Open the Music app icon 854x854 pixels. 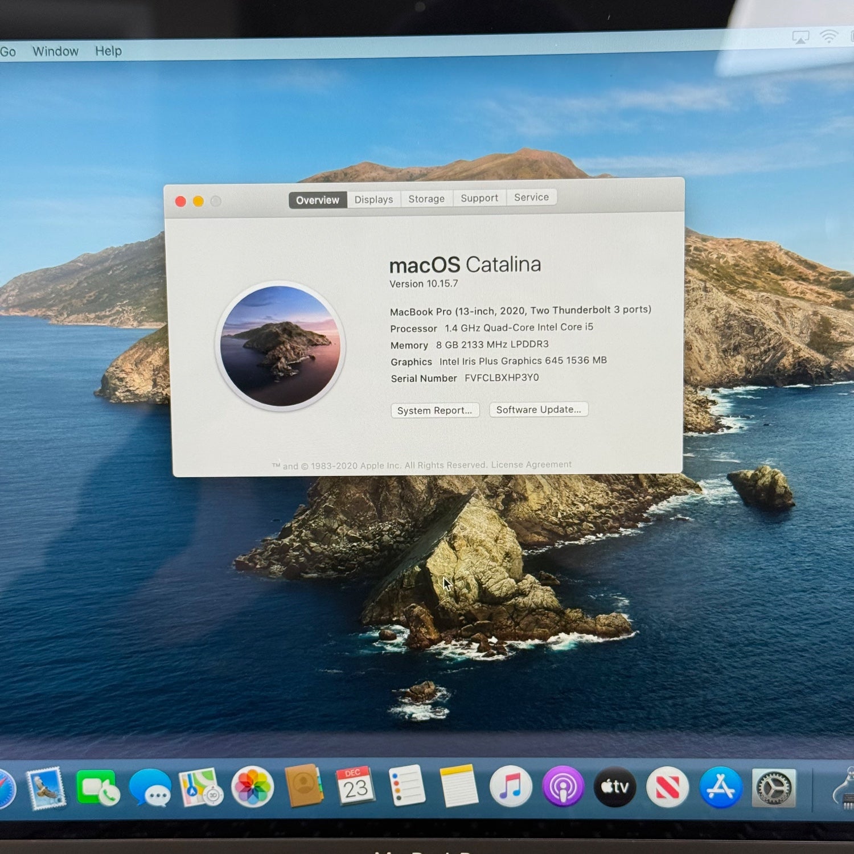click(x=511, y=787)
